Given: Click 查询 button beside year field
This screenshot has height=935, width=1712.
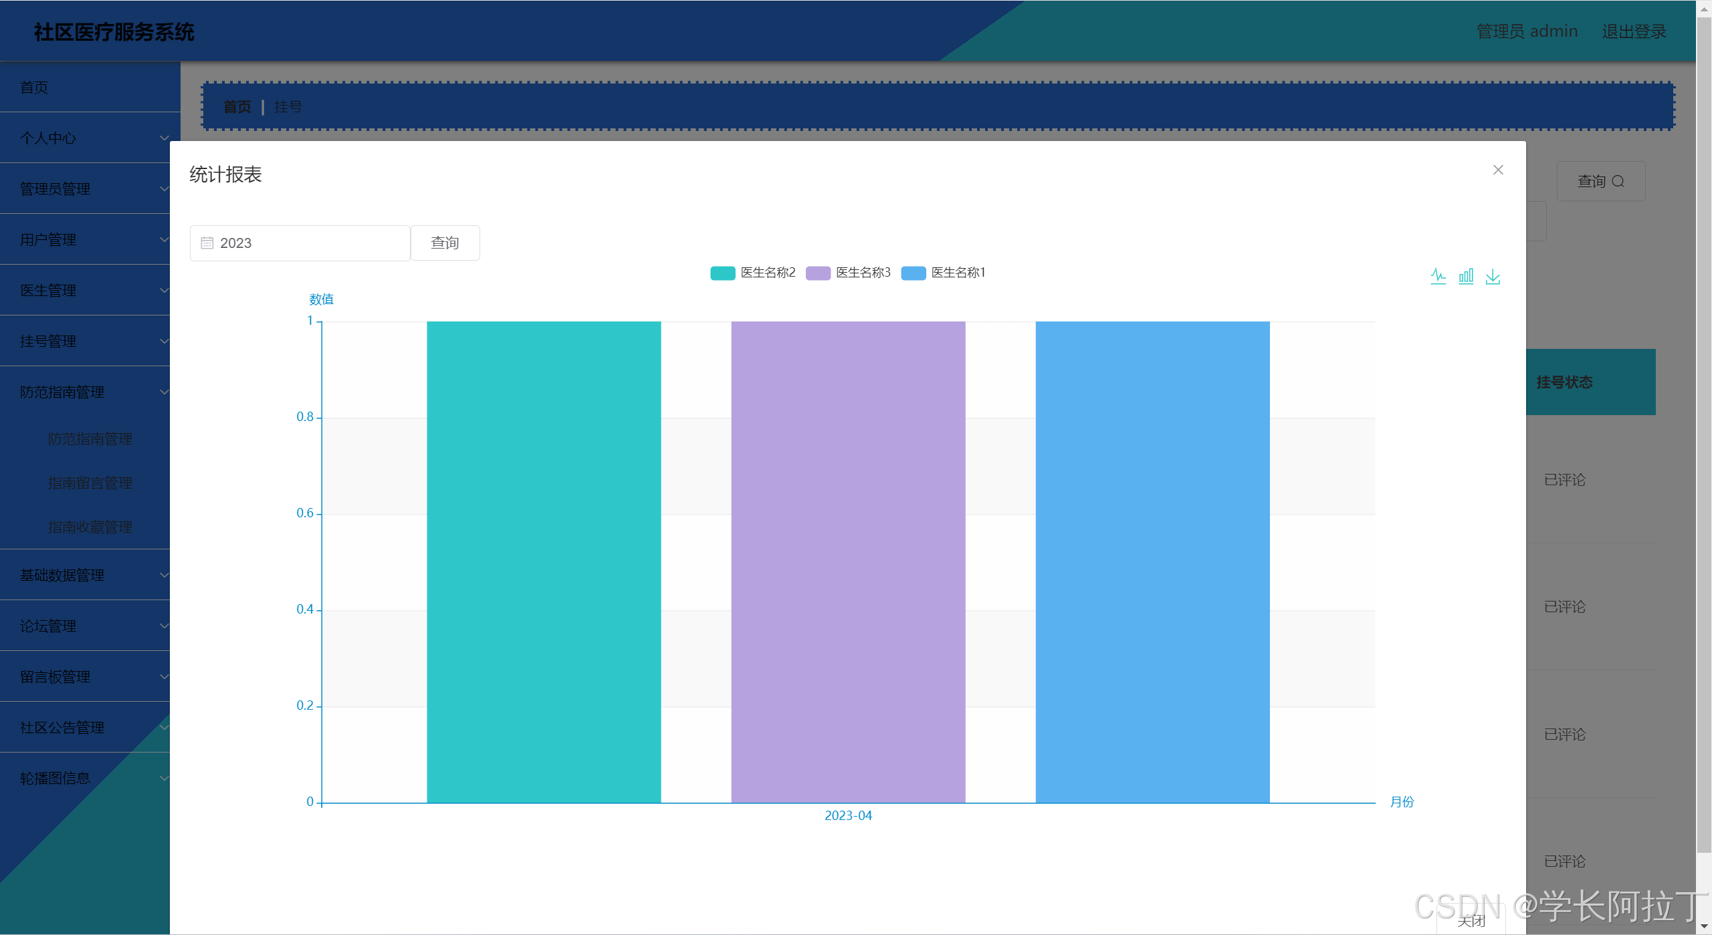Looking at the screenshot, I should pyautogui.click(x=445, y=243).
